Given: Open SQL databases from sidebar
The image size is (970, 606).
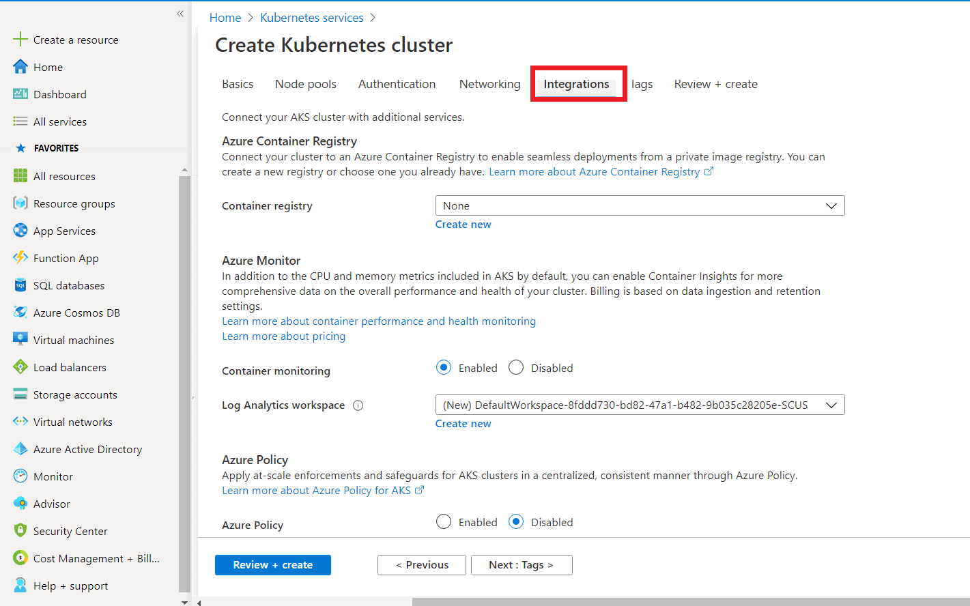Looking at the screenshot, I should tap(68, 285).
